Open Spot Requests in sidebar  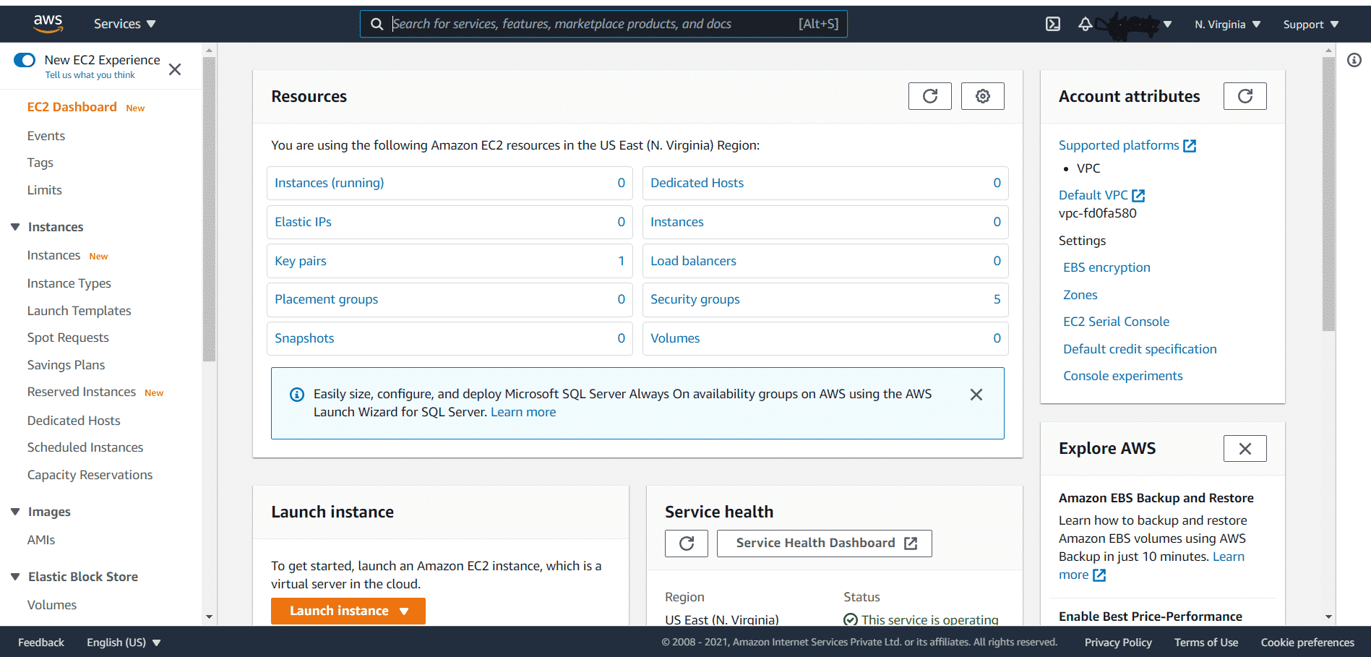(68, 338)
